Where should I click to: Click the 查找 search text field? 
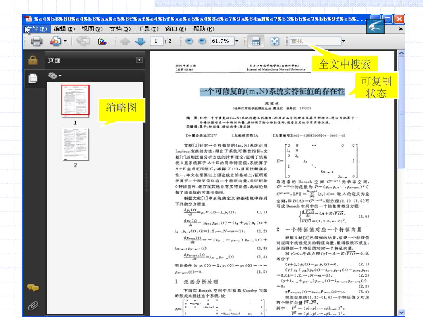(x=315, y=41)
